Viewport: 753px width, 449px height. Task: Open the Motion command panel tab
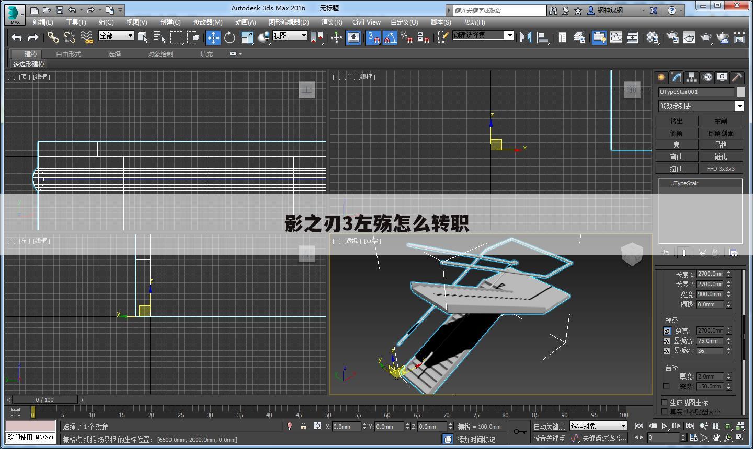coord(707,77)
